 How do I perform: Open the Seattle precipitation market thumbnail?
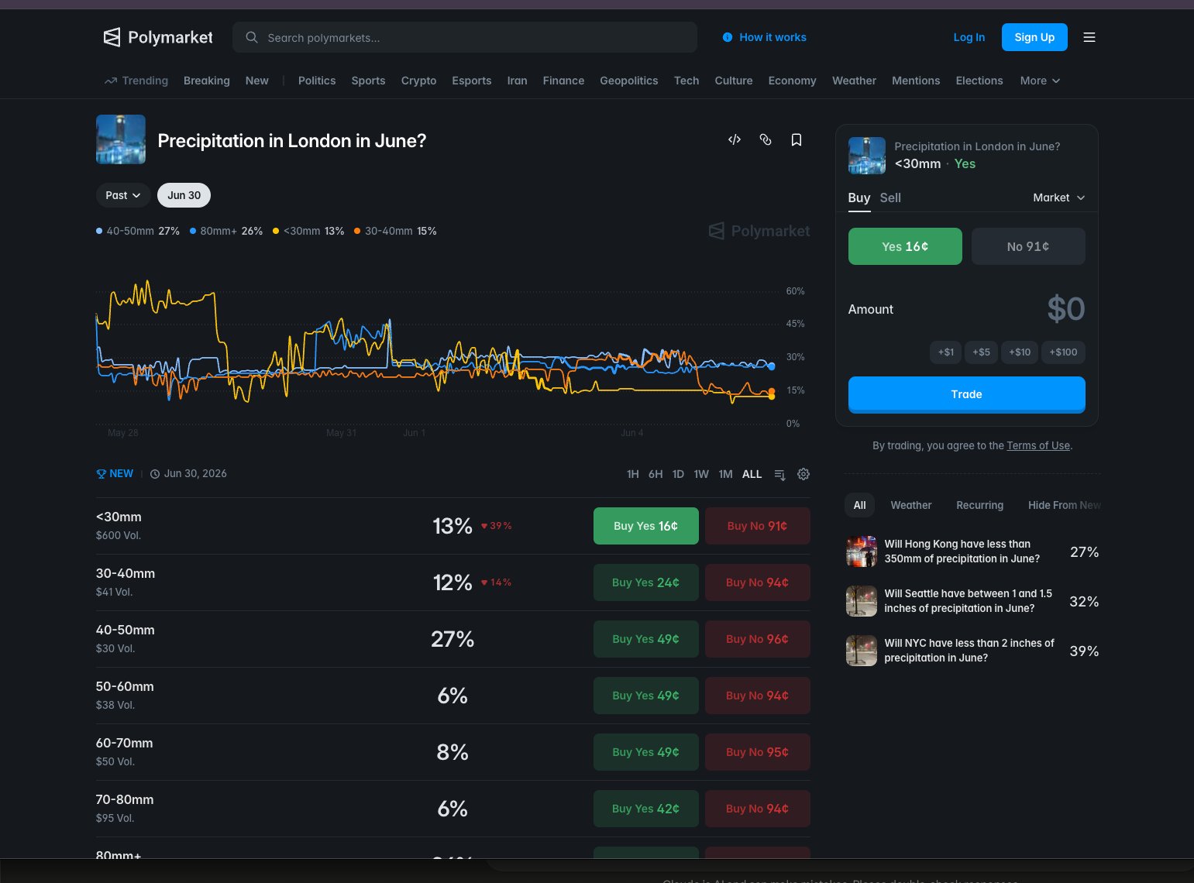tap(862, 601)
